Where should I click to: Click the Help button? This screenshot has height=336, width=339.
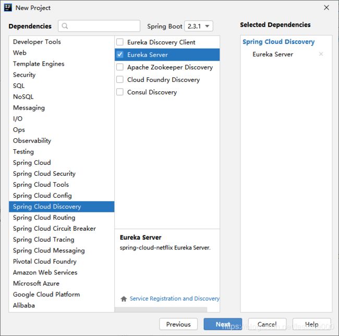312,324
